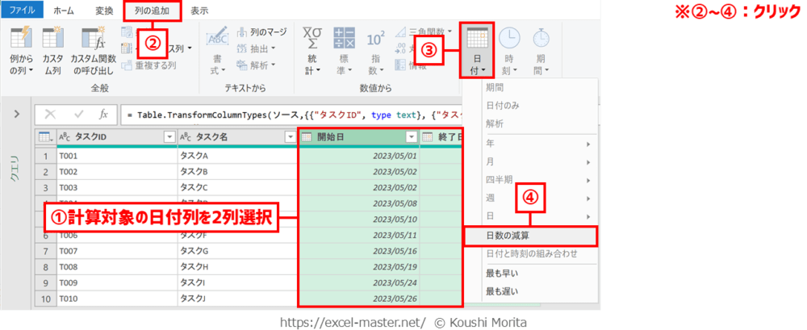Click cell タスクG

tap(238, 251)
